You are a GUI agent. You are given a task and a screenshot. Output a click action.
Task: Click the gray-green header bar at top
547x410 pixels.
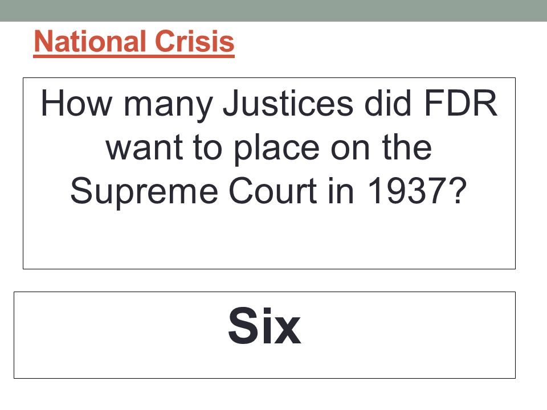pos(273,10)
